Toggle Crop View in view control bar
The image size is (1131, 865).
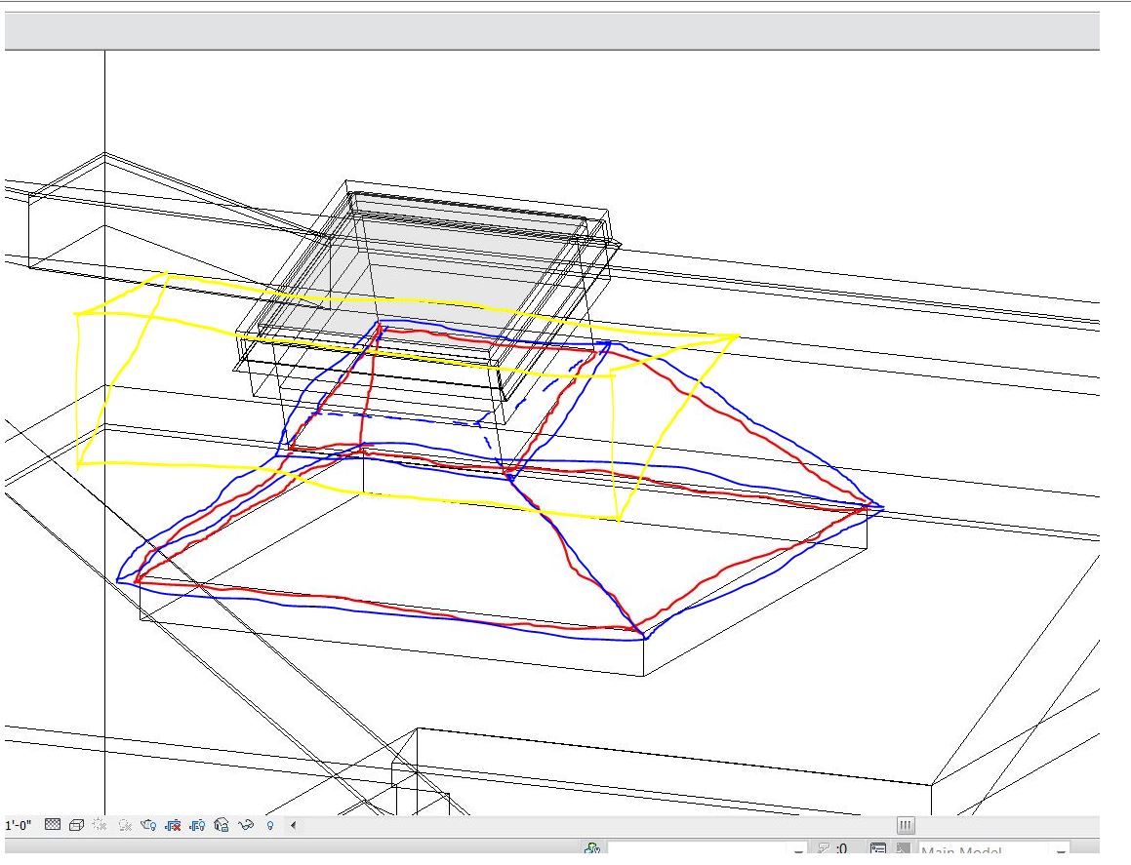click(x=173, y=825)
